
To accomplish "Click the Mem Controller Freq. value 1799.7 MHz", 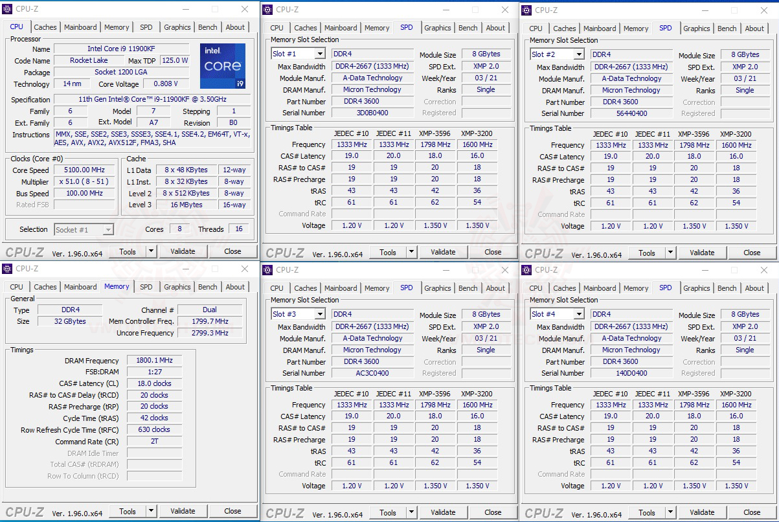I will 210,321.
